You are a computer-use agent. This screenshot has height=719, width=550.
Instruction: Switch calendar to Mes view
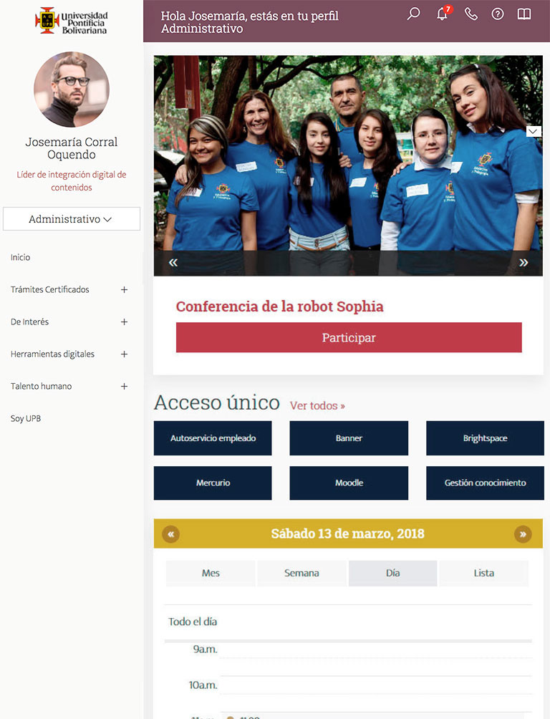(x=211, y=573)
